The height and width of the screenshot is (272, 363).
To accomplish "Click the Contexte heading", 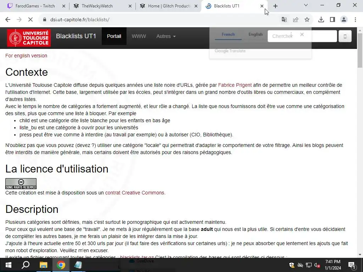I will pyautogui.click(x=27, y=72).
